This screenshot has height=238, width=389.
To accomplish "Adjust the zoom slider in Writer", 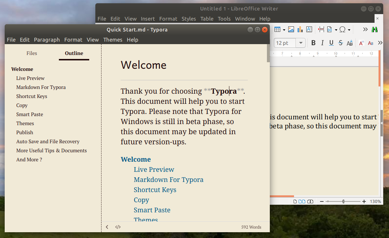I will pos(343,201).
